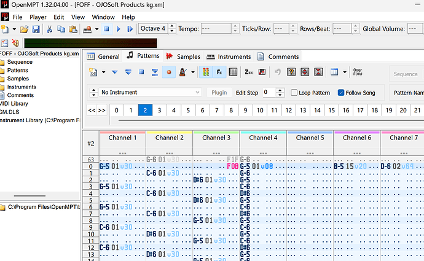The width and height of the screenshot is (424, 261).
Task: Click the << order list scroll button
Action: [92, 111]
